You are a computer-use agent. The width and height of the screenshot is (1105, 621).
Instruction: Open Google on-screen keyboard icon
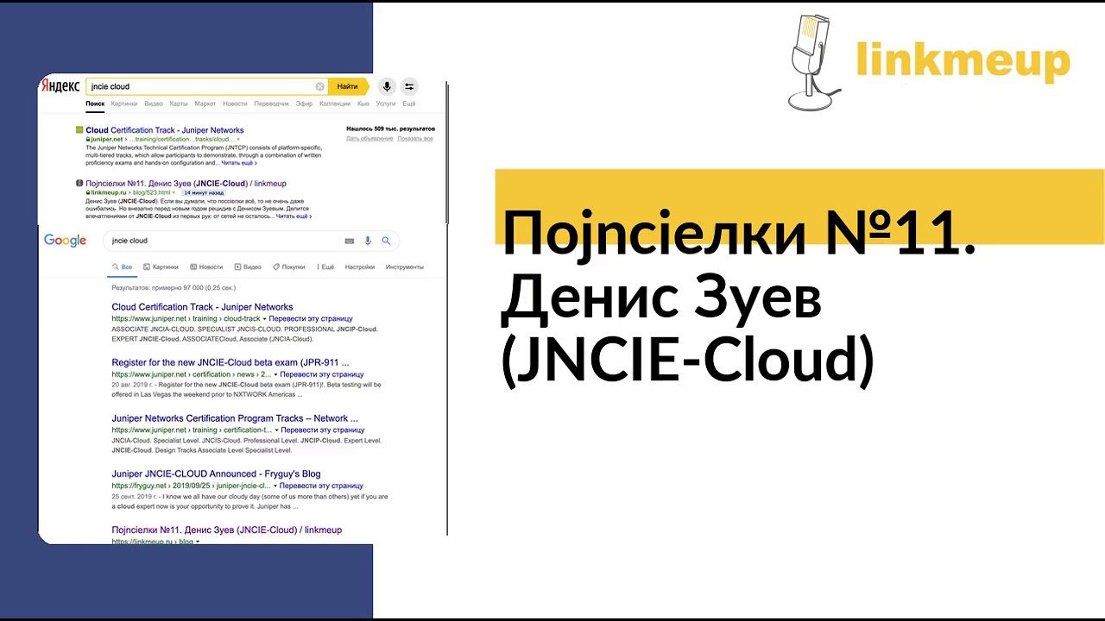pyautogui.click(x=349, y=241)
